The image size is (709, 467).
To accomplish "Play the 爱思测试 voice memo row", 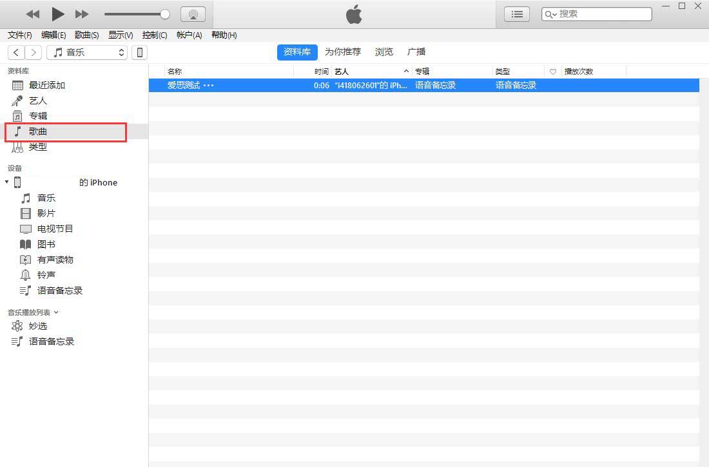I will [x=182, y=84].
